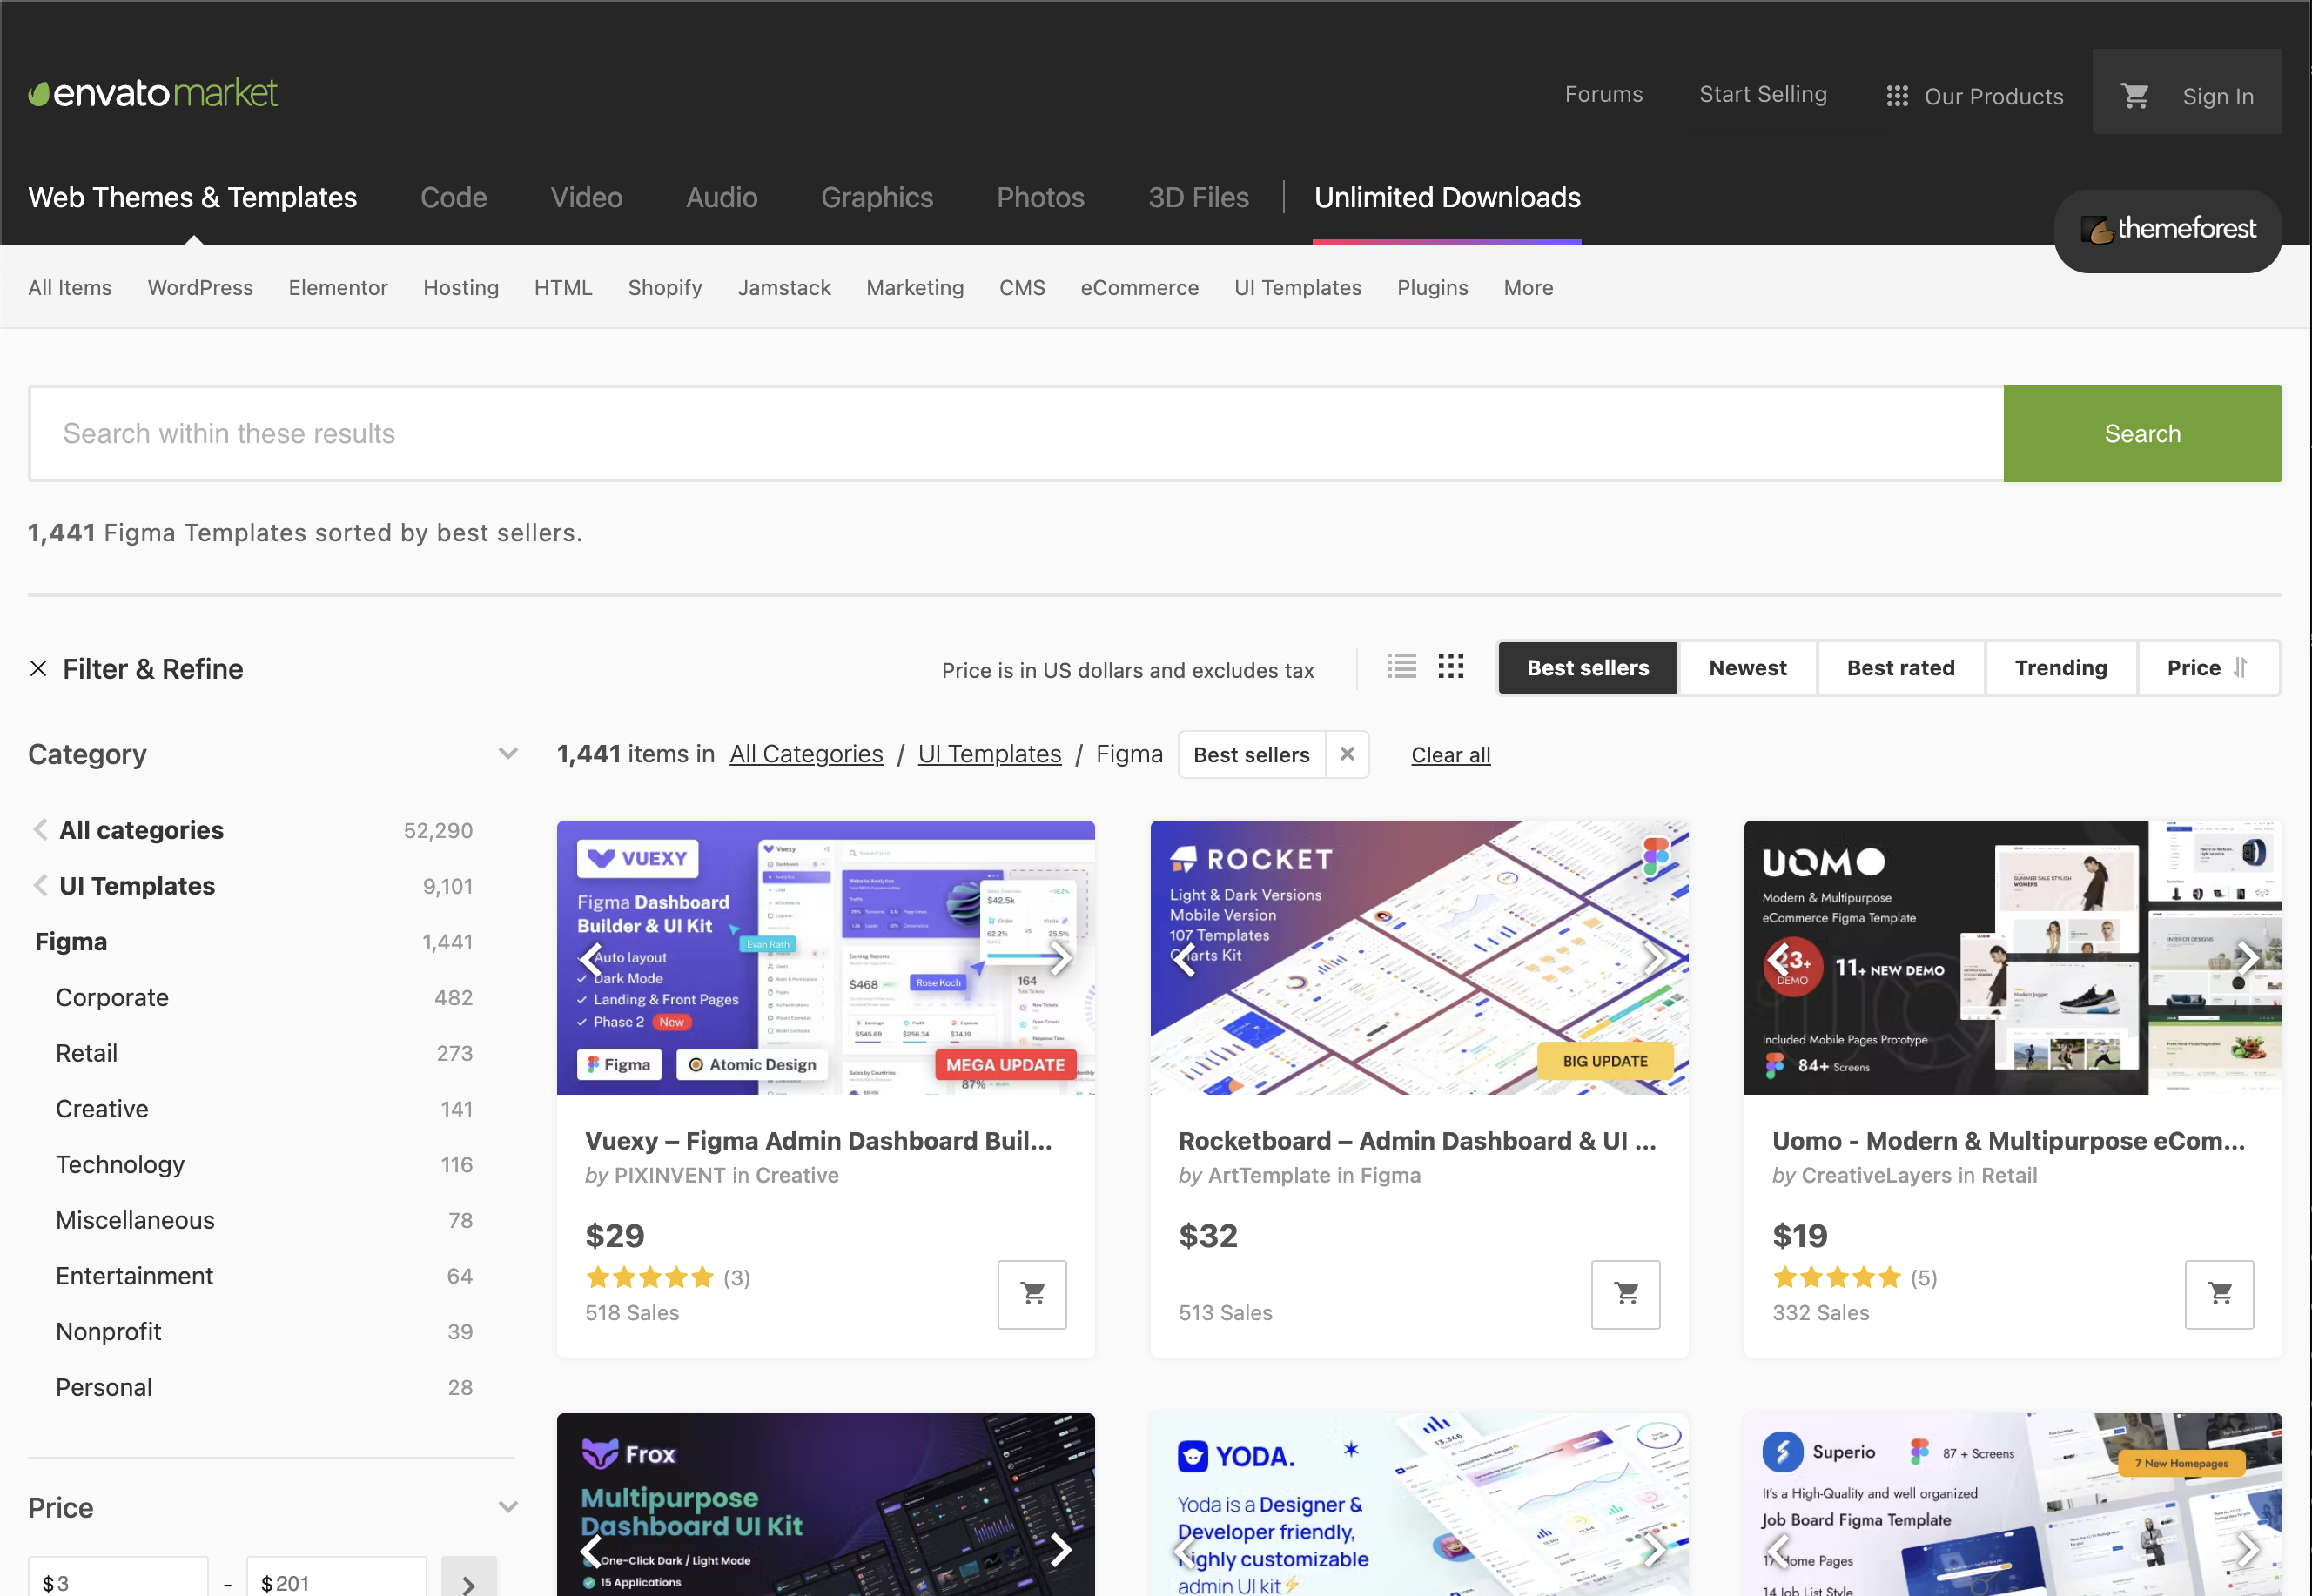Go back to All categories
The image size is (2312, 1596).
click(141, 830)
